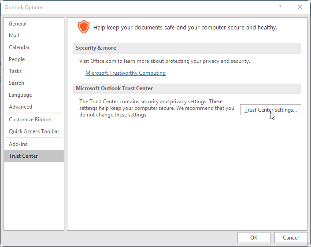
Task: Click the 'Help keep your documents safe' heading
Action: (185, 27)
